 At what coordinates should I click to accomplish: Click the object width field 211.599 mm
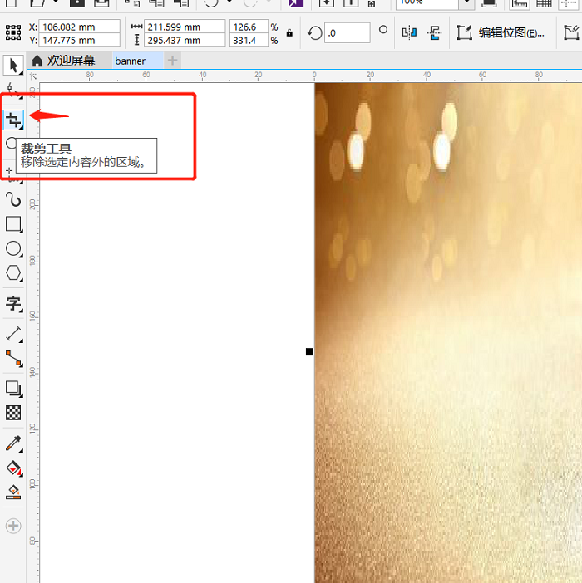pyautogui.click(x=185, y=27)
